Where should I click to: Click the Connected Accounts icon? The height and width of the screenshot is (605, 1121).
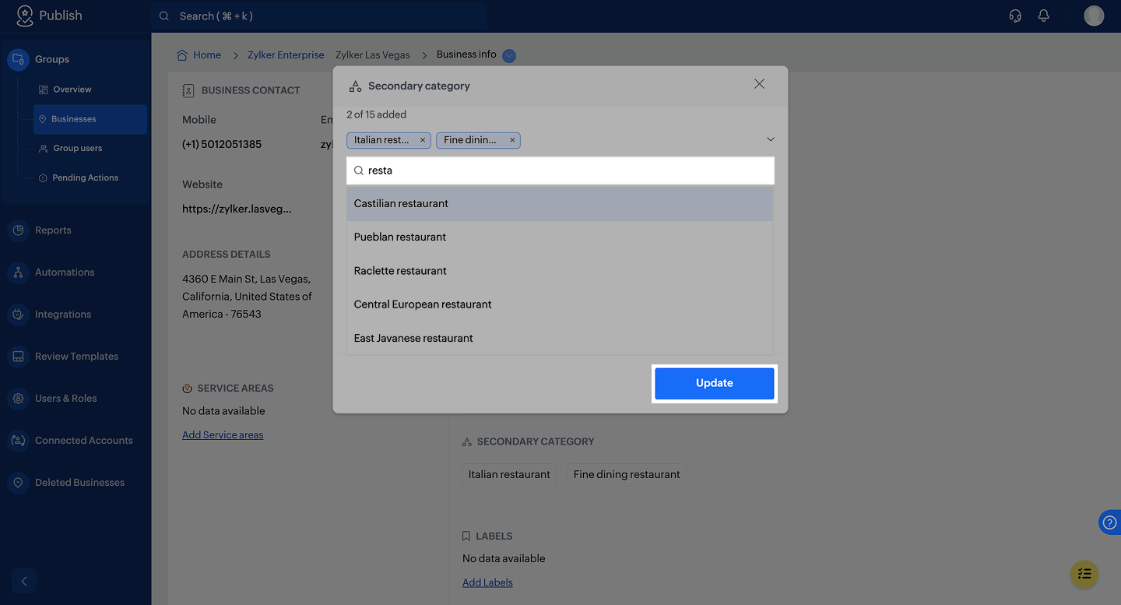[18, 441]
